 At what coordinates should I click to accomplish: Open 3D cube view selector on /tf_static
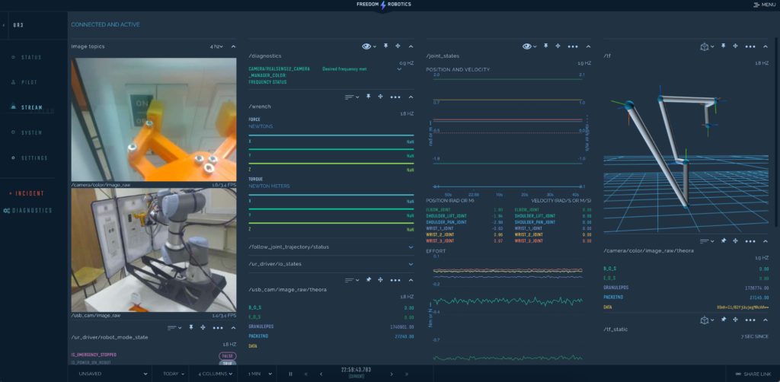[x=708, y=320]
